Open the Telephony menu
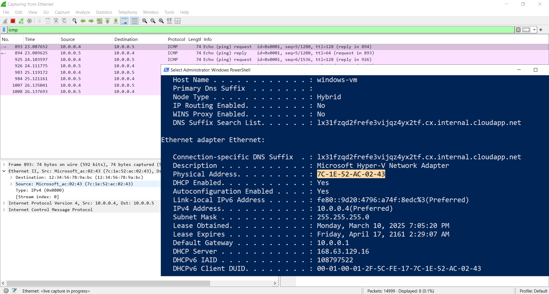 [x=128, y=12]
